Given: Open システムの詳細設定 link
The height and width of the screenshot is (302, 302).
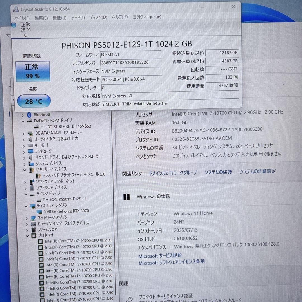Looking at the screenshot, I should 258,171.
